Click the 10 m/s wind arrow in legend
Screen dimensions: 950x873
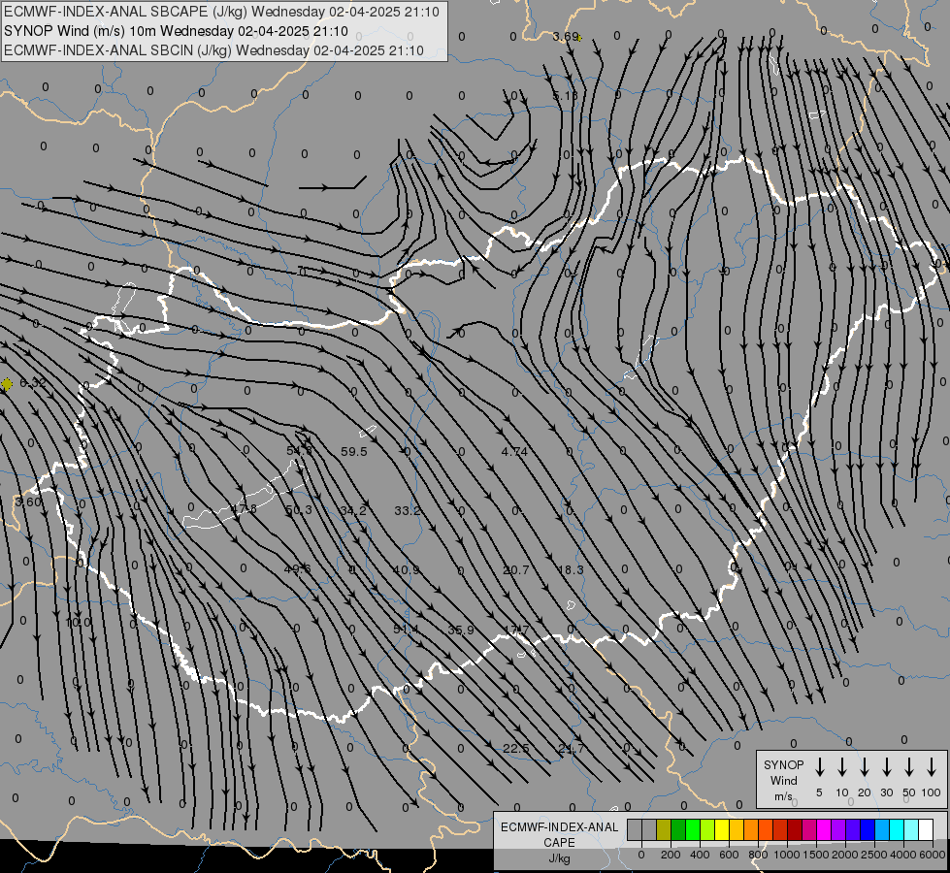coord(841,767)
